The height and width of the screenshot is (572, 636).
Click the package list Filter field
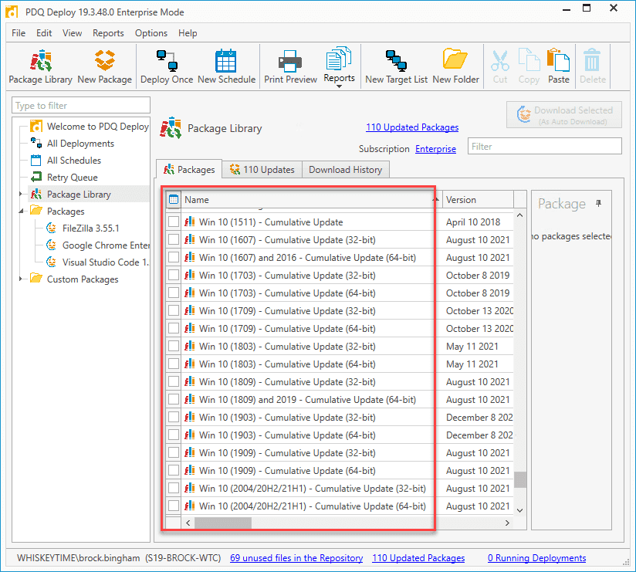(x=544, y=147)
